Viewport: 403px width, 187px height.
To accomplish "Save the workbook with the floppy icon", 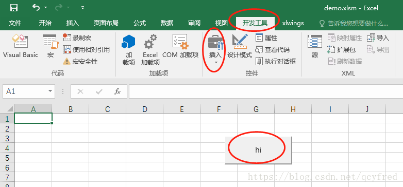I will (13, 8).
